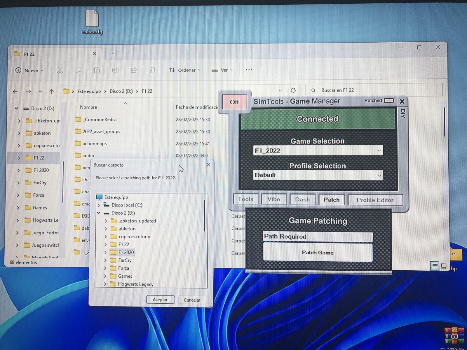This screenshot has width=467, height=350.
Task: Click the Copy icon in Explorer toolbar
Action: (78, 70)
